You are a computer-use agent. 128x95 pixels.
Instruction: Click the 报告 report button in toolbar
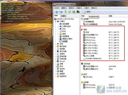(87, 12)
